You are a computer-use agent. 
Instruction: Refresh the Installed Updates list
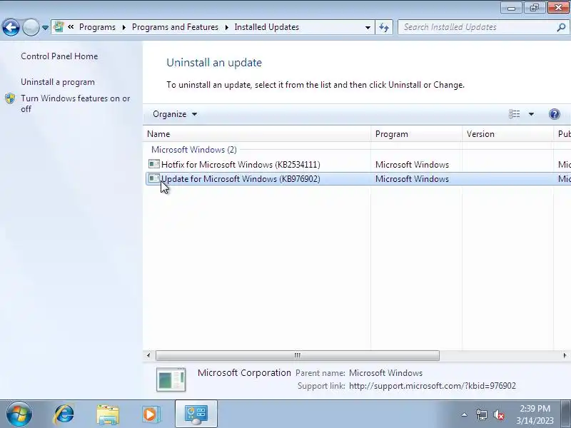(384, 27)
